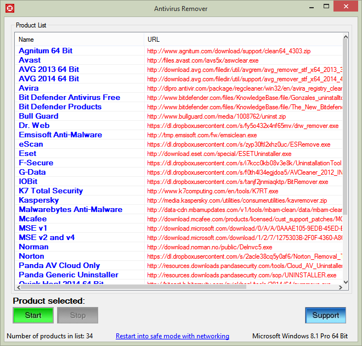362x346 pixels.
Task: Click the Dr. Web drw_remover.exe URL
Action: click(x=243, y=126)
